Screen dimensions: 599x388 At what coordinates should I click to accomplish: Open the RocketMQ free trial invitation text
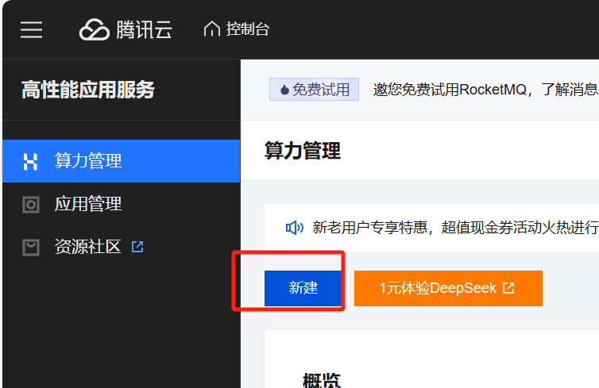pyautogui.click(x=485, y=90)
